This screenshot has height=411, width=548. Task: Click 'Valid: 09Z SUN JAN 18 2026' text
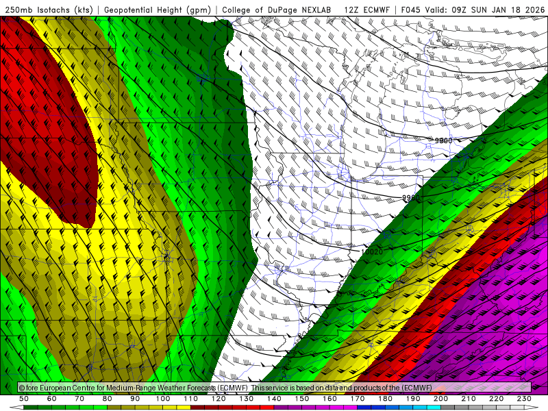tap(485, 10)
